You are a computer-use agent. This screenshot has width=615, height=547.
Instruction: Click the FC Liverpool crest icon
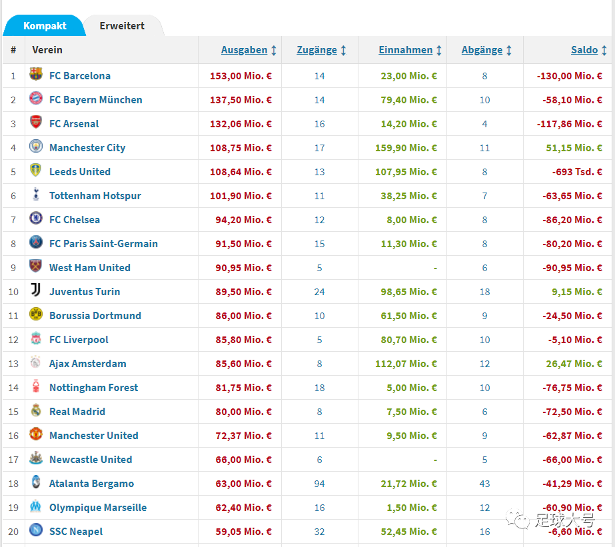click(36, 338)
